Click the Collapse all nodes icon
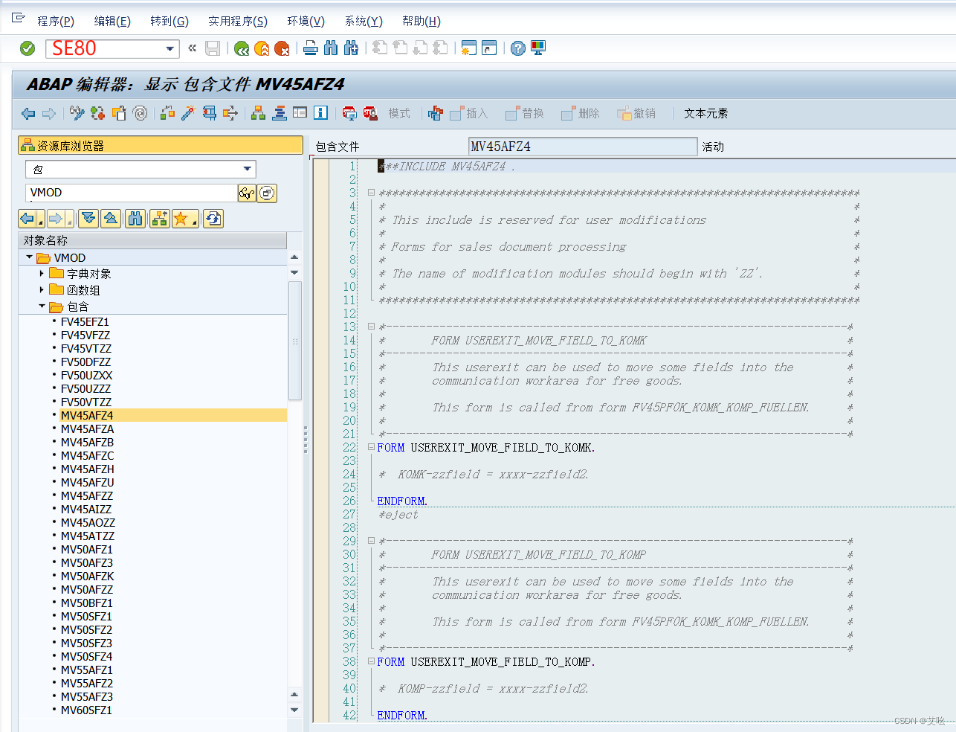Screen dimensions: 956x732 pos(111,219)
